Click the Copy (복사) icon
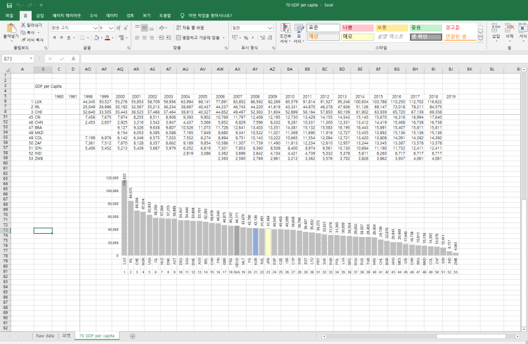 pyautogui.click(x=23, y=32)
